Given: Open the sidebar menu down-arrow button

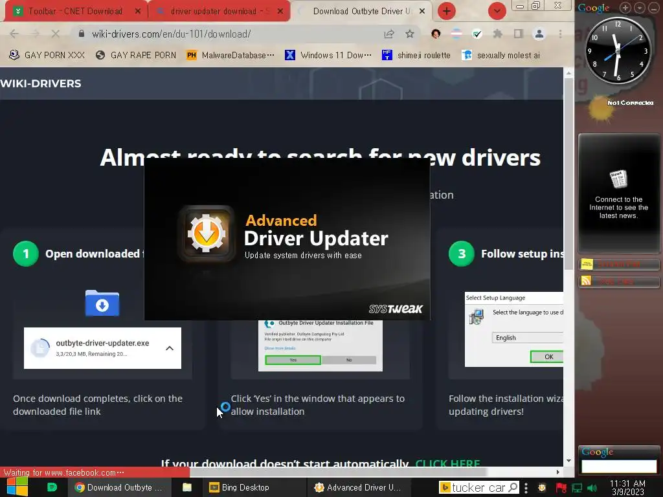Looking at the screenshot, I should coord(639,7).
